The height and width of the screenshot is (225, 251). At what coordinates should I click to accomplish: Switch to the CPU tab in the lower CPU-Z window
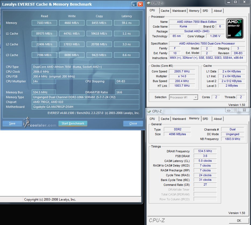coord(152,119)
